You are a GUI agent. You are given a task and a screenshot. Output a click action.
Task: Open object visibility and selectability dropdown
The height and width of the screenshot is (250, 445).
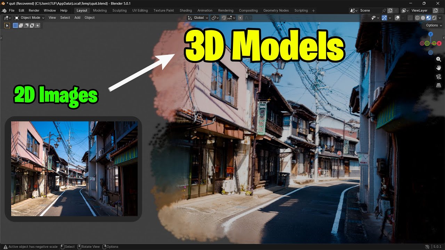tap(375, 18)
